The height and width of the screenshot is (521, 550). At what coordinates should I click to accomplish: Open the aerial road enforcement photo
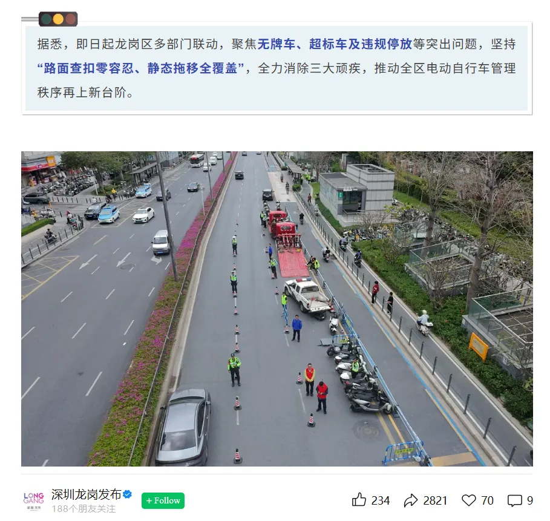coord(277,309)
